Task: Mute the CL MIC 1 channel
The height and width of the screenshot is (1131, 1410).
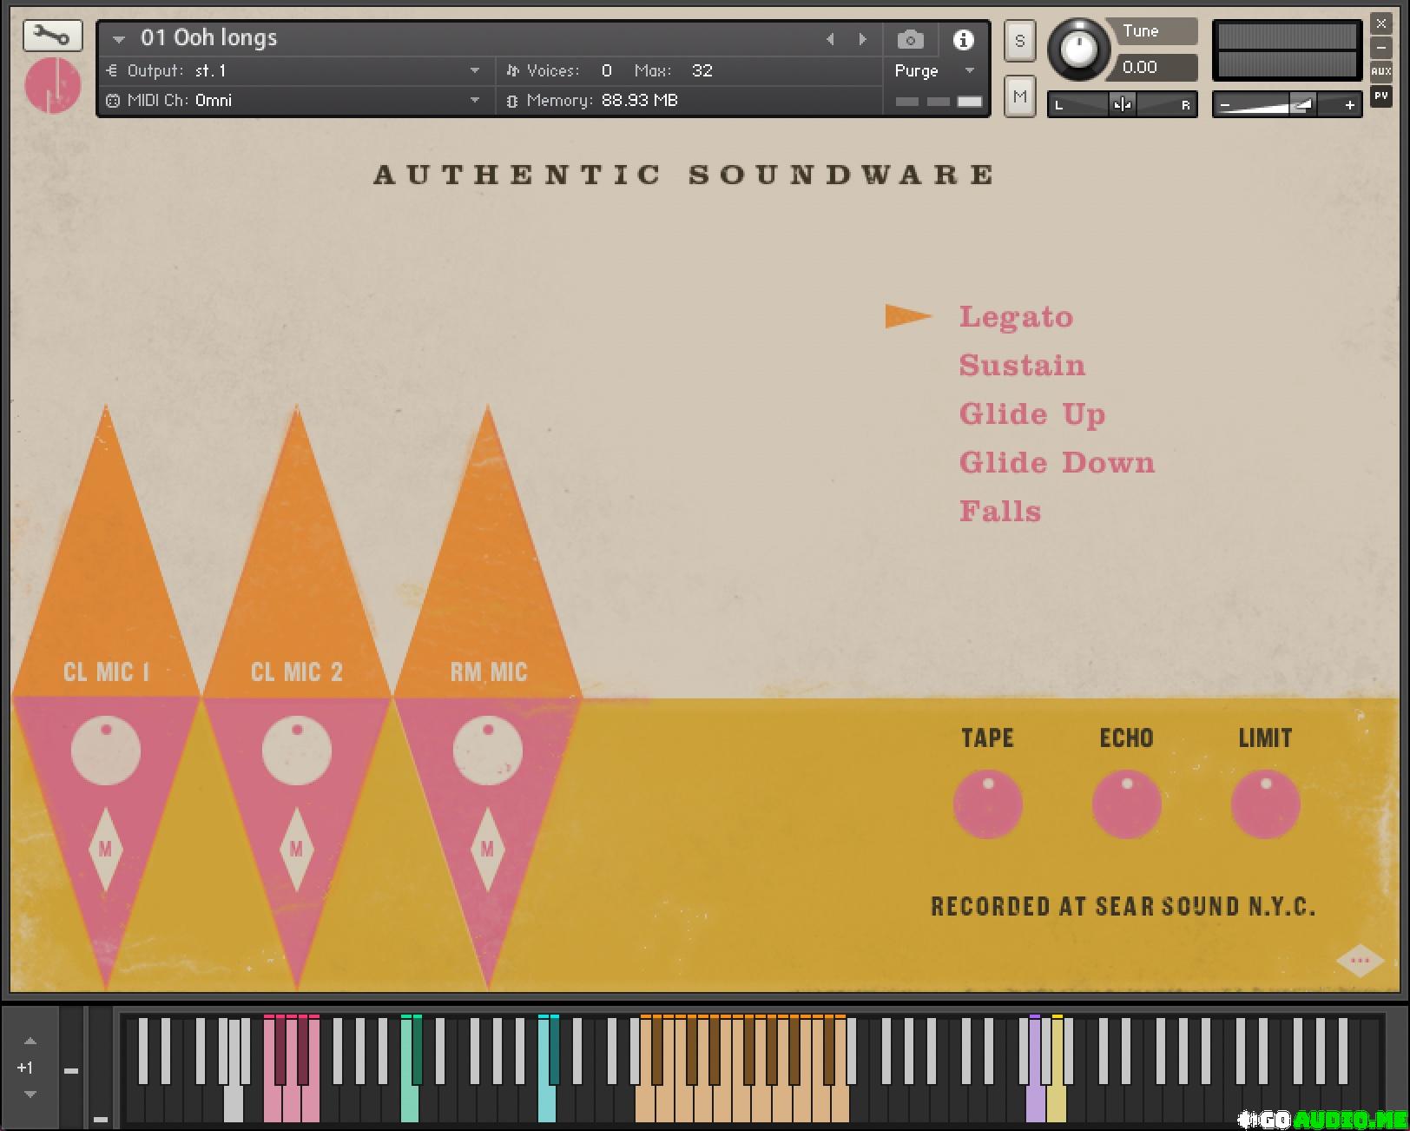Action: pos(105,849)
